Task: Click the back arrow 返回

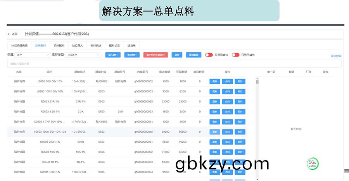Action: click(12, 34)
